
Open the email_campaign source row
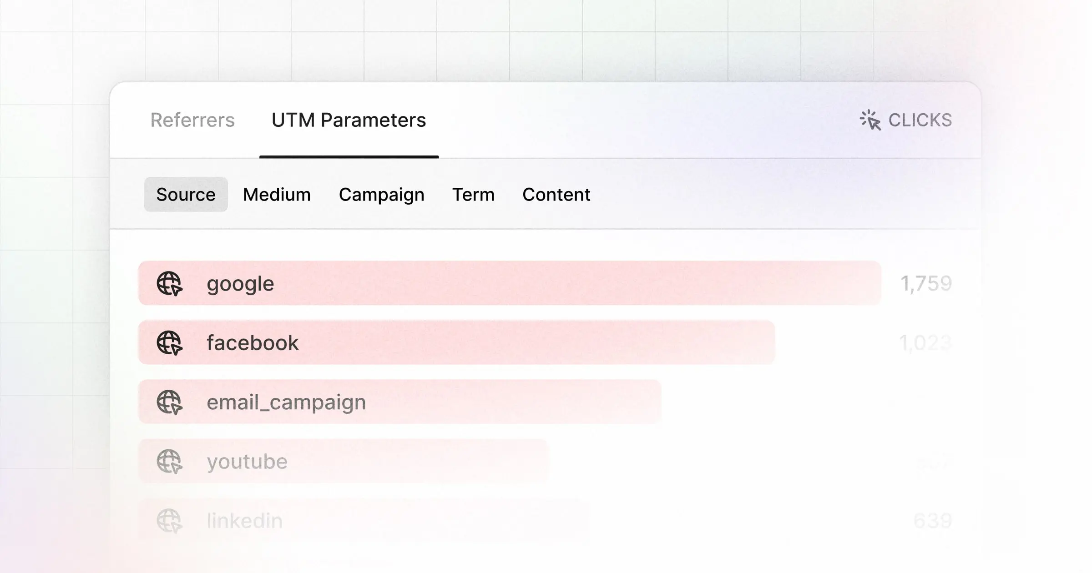click(x=400, y=402)
